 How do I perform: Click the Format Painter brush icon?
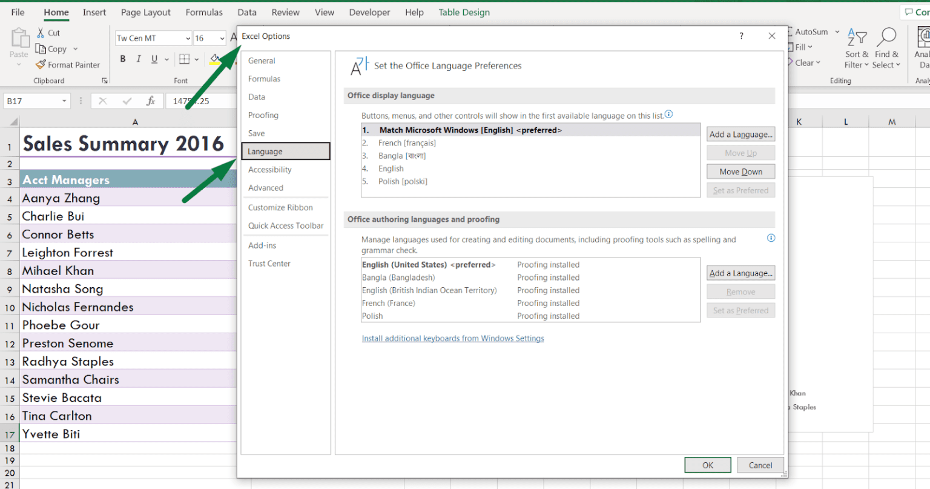pyautogui.click(x=41, y=65)
